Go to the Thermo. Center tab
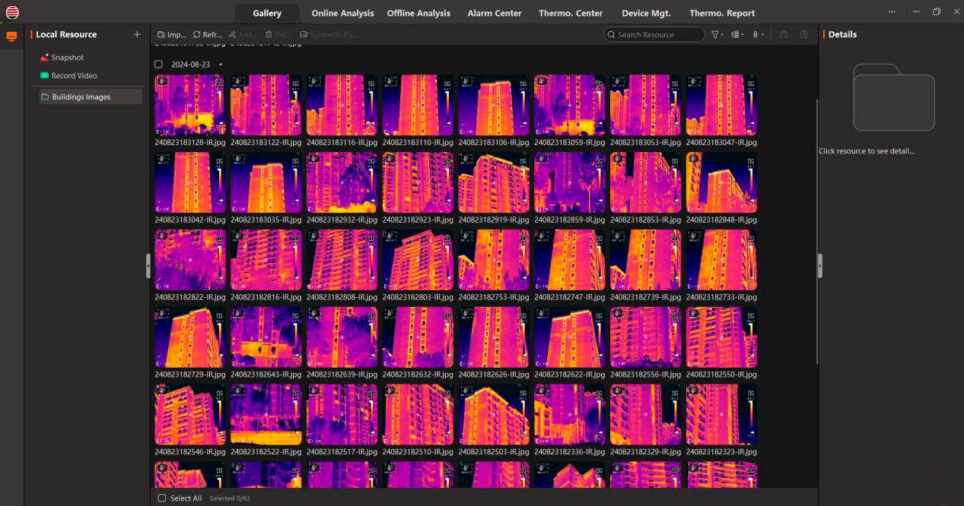This screenshot has height=506, width=964. pos(571,13)
